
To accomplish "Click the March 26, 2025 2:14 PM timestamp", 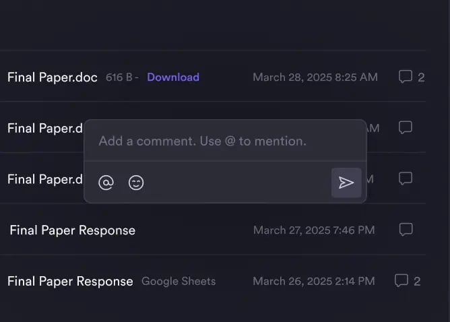I will 314,281.
